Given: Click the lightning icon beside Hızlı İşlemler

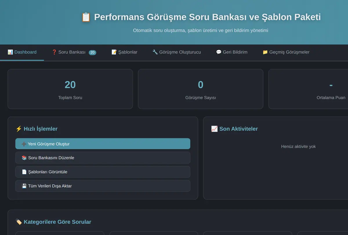Looking at the screenshot, I should pos(19,129).
